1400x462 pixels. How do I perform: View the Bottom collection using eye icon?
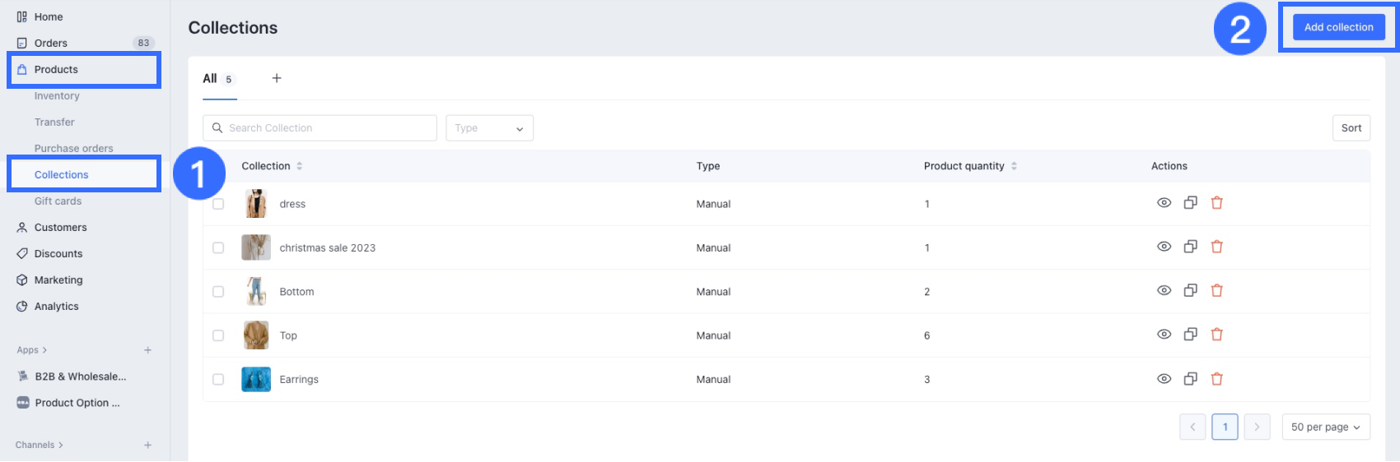click(x=1164, y=291)
